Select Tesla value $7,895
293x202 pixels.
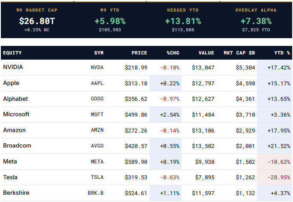(x=205, y=177)
